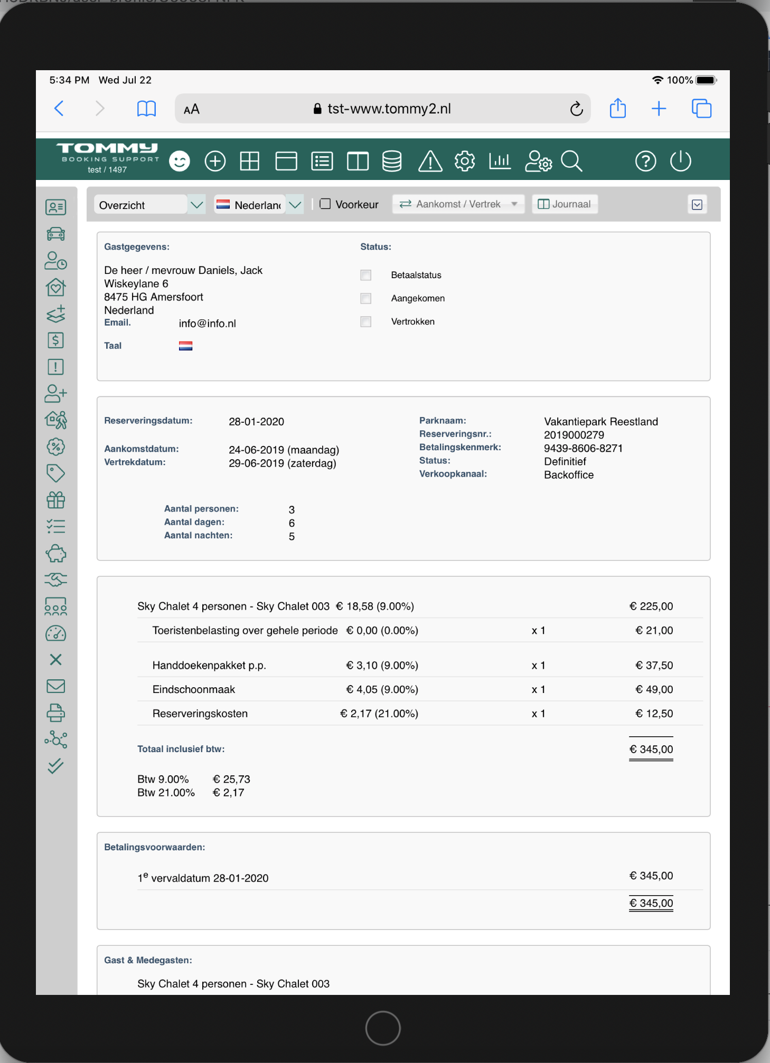Viewport: 770px width, 1063px height.
Task: Open a new Safari tab with plus
Action: pos(659,109)
